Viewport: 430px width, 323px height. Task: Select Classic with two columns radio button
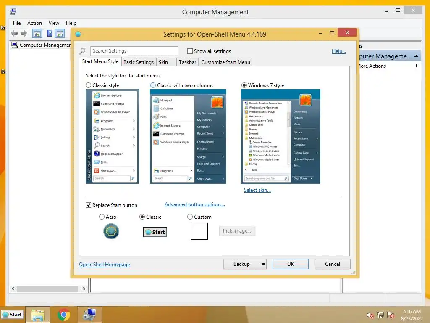(x=153, y=85)
